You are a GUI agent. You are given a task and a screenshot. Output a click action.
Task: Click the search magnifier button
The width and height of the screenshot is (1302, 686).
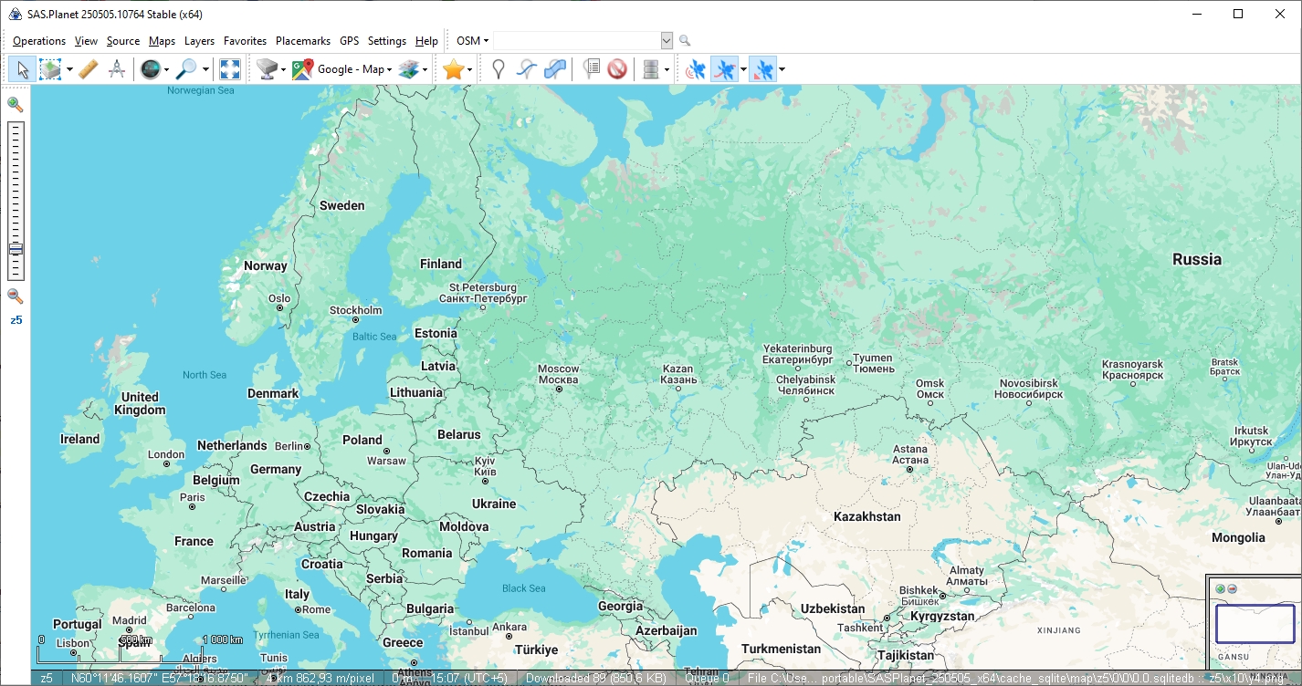(x=685, y=41)
